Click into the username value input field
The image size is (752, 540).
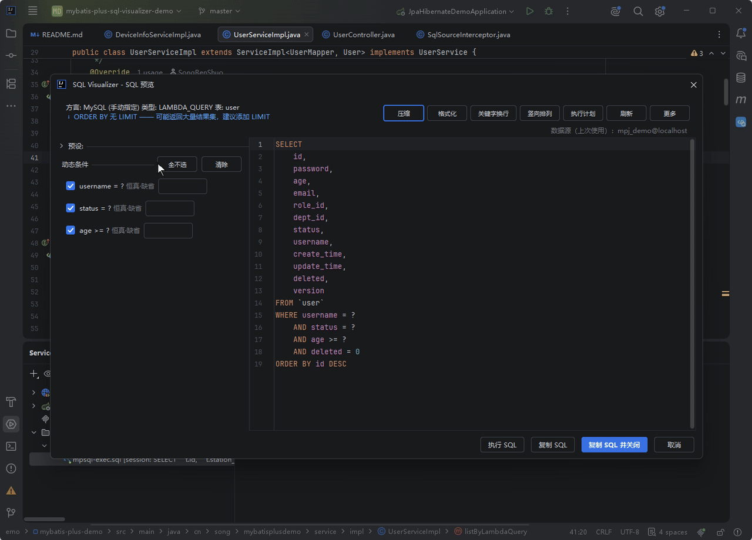tap(183, 186)
